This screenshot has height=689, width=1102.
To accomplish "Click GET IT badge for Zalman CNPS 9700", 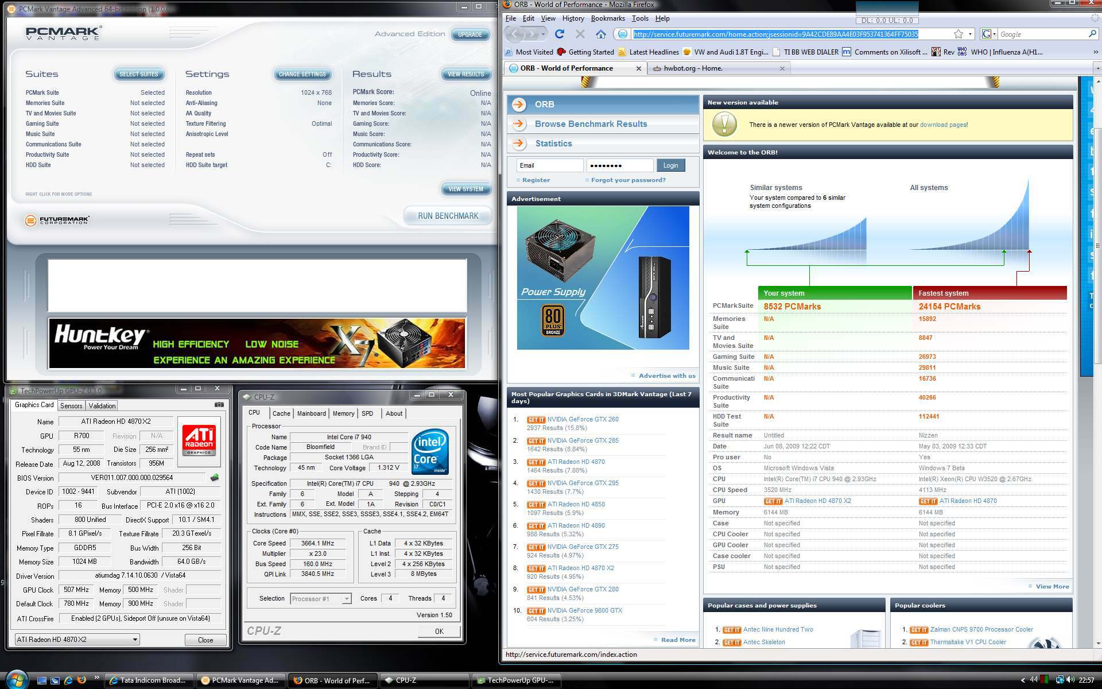I will coord(919,630).
